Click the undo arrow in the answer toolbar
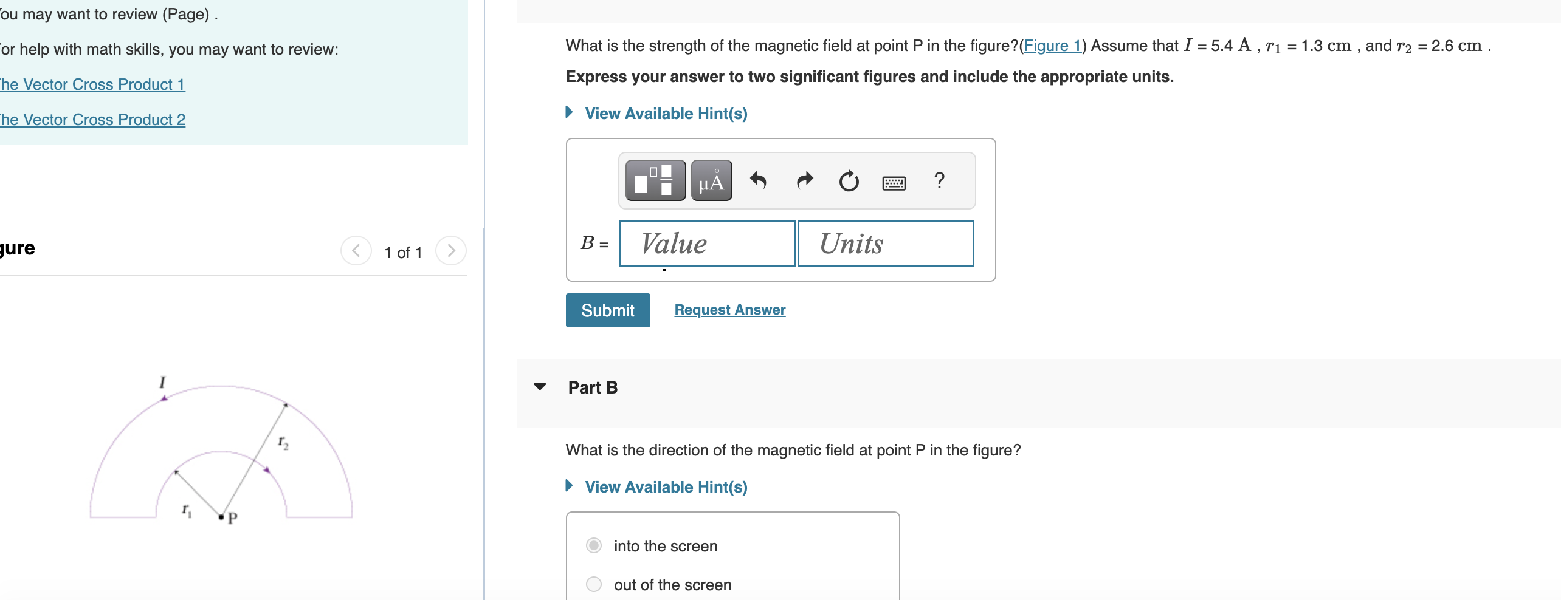 [758, 181]
